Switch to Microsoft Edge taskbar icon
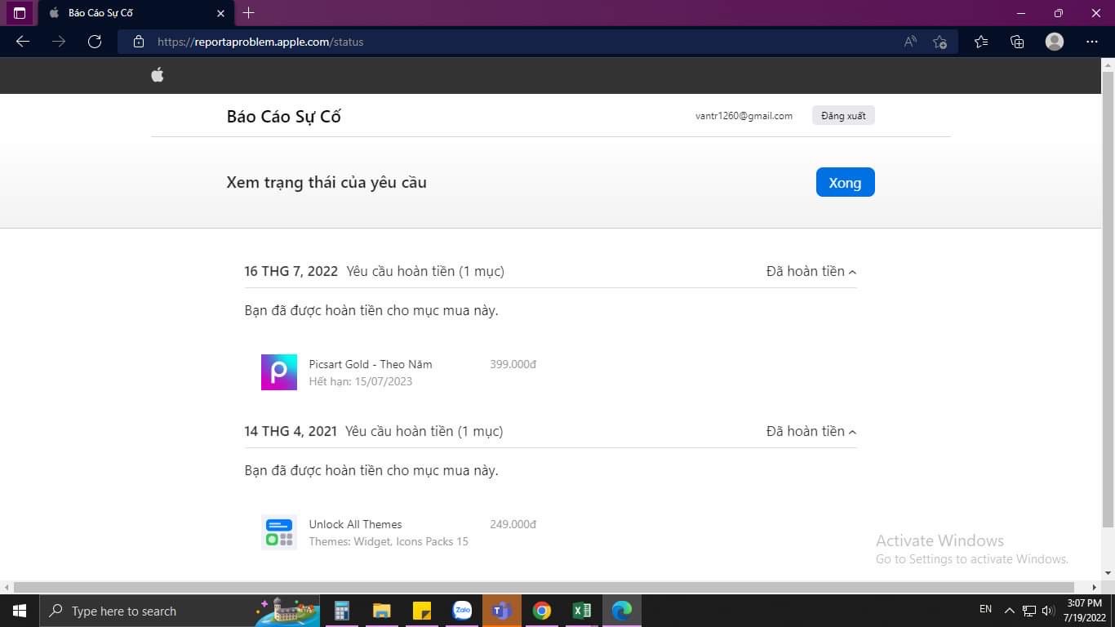The width and height of the screenshot is (1115, 627). click(622, 611)
